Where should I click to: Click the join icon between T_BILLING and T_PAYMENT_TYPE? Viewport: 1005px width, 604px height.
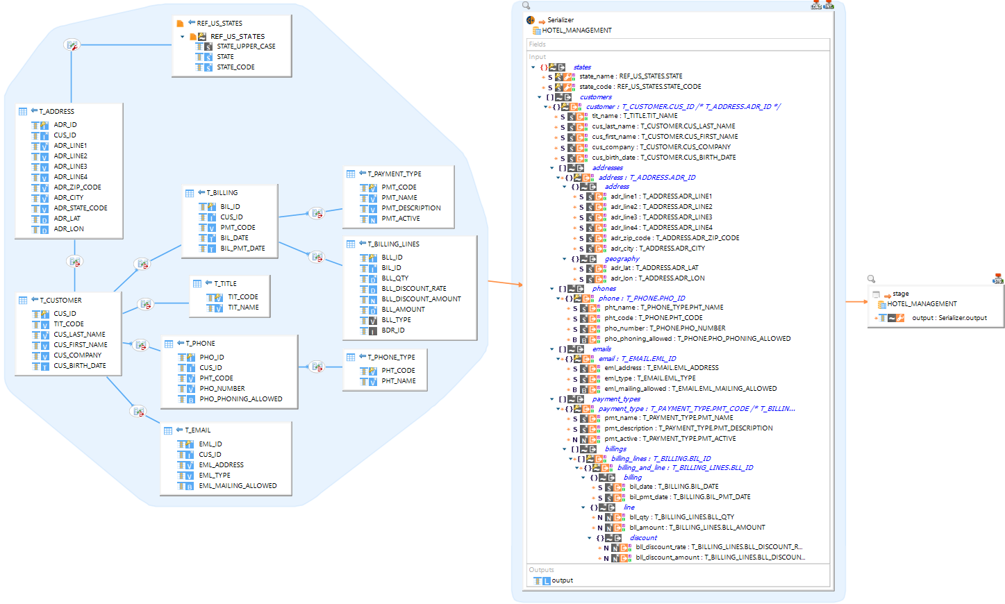coord(318,214)
